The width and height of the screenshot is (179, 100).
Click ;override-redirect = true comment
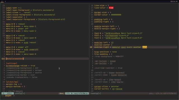[108, 68]
